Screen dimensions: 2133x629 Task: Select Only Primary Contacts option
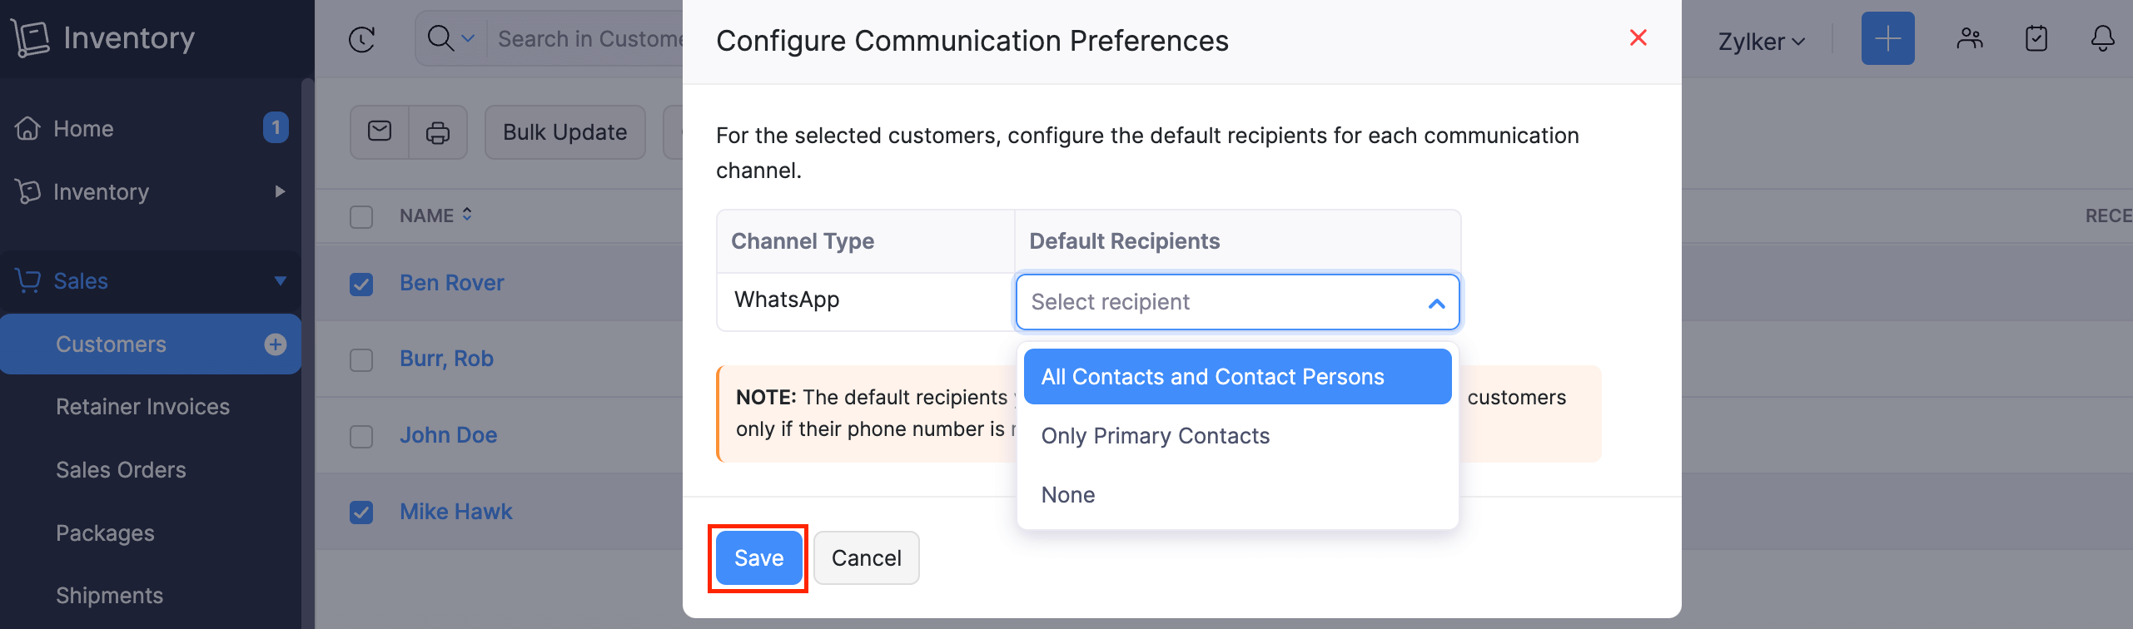coord(1155,436)
